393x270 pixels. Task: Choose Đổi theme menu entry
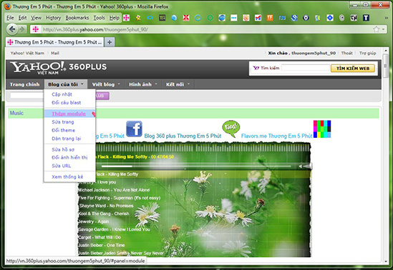click(63, 130)
